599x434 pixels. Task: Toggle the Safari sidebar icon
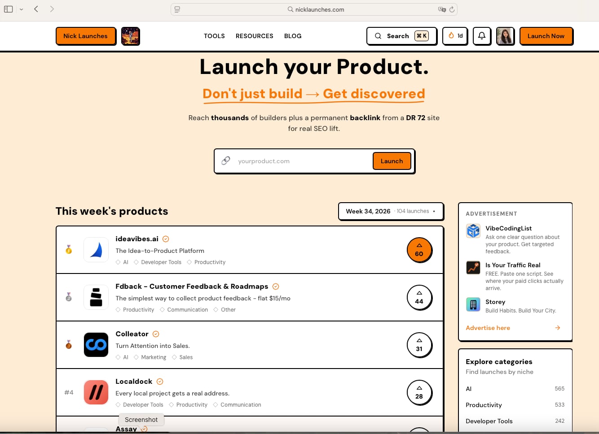tap(8, 9)
